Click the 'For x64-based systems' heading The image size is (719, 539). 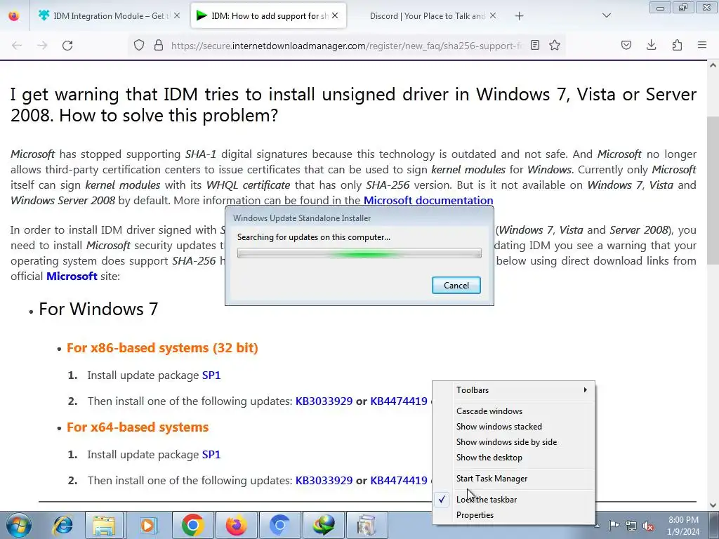point(138,427)
